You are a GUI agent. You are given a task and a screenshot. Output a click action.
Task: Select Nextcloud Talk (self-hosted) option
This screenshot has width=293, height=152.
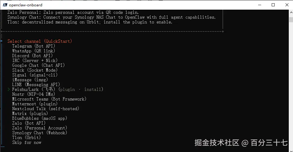pos(45,109)
